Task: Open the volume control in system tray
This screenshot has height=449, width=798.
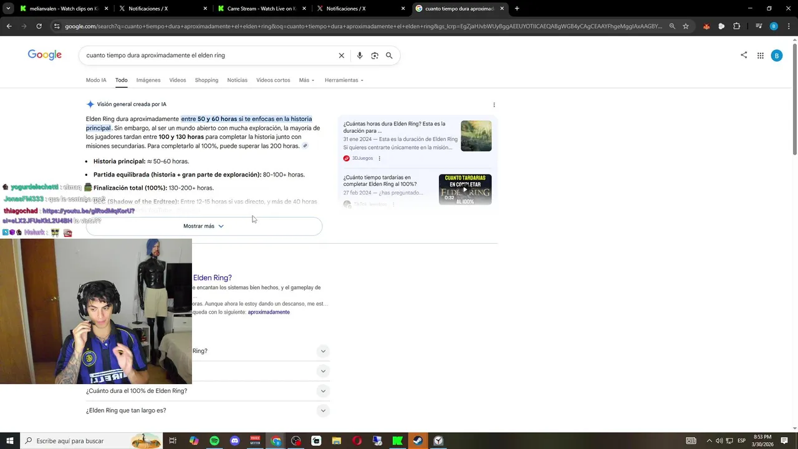Action: pyautogui.click(x=719, y=441)
